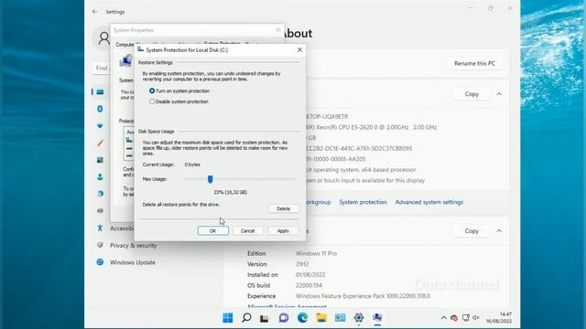Open the System protection link
This screenshot has height=329, width=586.
click(363, 202)
